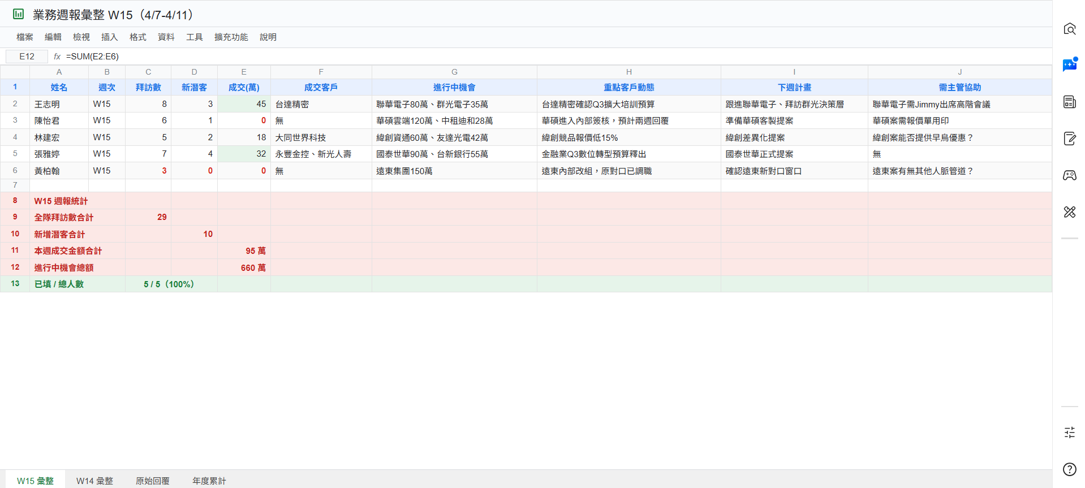Open the 資料 menu
The width and height of the screenshot is (1085, 488).
(166, 37)
